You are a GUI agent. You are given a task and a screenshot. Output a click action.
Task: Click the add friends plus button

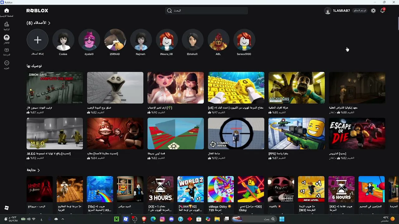pyautogui.click(x=37, y=40)
